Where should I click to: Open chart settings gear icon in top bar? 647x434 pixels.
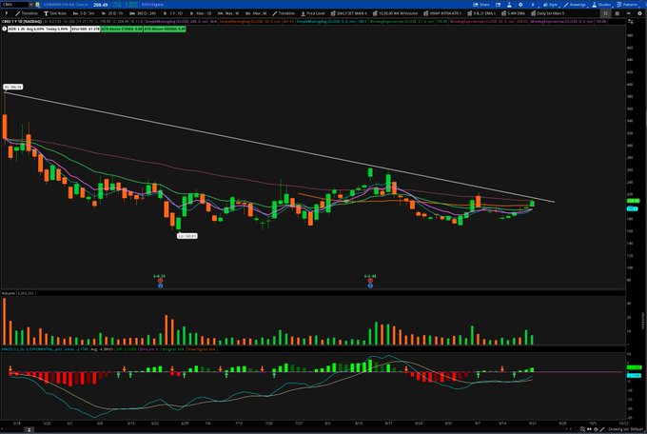tap(520, 5)
